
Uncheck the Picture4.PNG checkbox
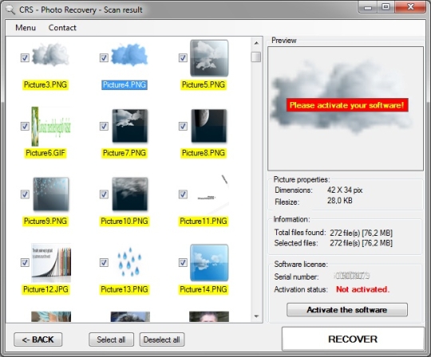click(104, 57)
